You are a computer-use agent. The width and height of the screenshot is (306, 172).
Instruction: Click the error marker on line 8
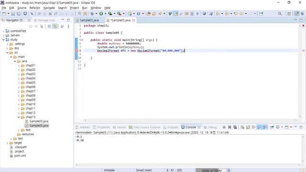click(x=76, y=51)
